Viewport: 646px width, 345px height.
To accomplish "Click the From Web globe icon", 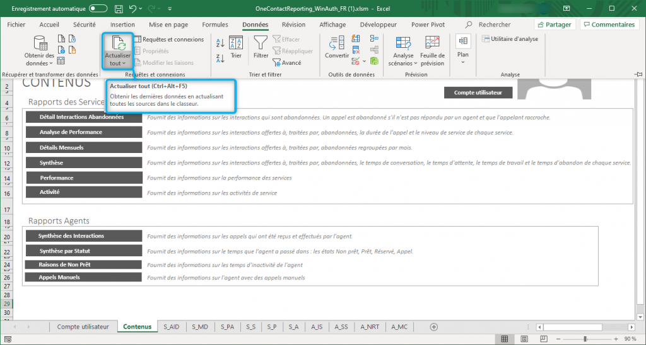I will point(61,50).
